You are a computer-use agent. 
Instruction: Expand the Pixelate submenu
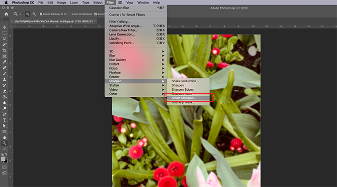136,73
